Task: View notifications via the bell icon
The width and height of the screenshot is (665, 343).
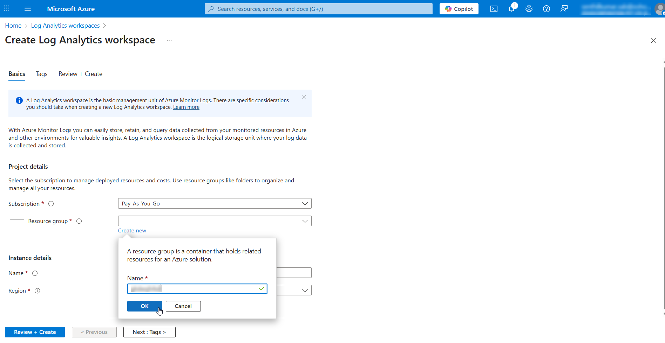Action: (x=511, y=8)
